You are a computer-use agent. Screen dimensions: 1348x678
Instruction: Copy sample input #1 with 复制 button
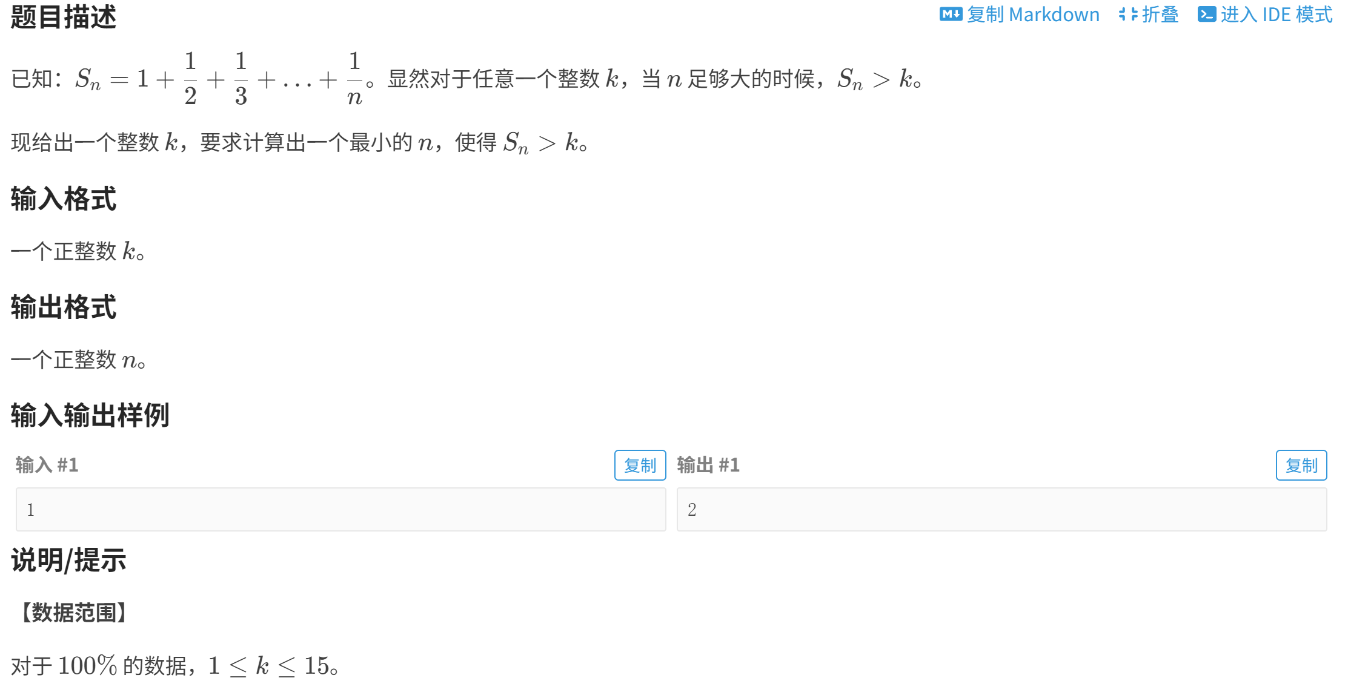640,465
